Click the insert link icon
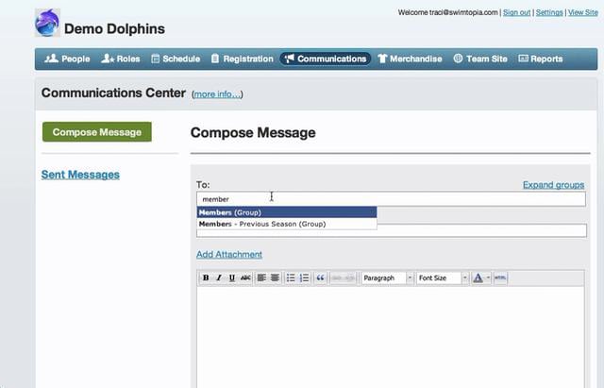 [x=336, y=278]
